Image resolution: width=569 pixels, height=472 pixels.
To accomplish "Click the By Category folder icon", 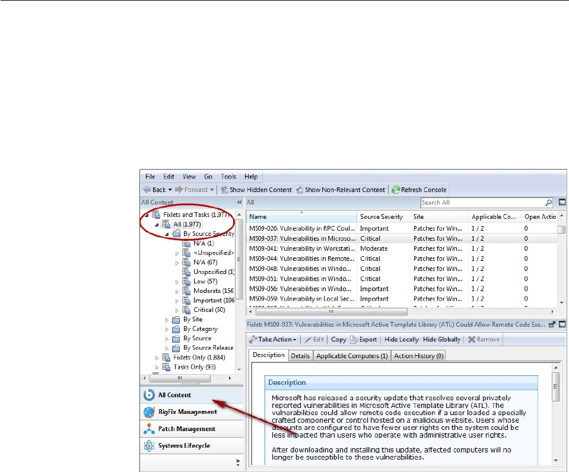I will tap(176, 329).
